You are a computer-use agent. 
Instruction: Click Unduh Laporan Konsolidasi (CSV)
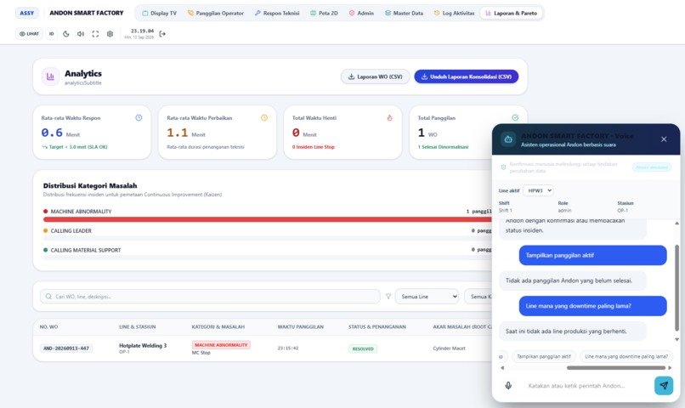tap(466, 76)
